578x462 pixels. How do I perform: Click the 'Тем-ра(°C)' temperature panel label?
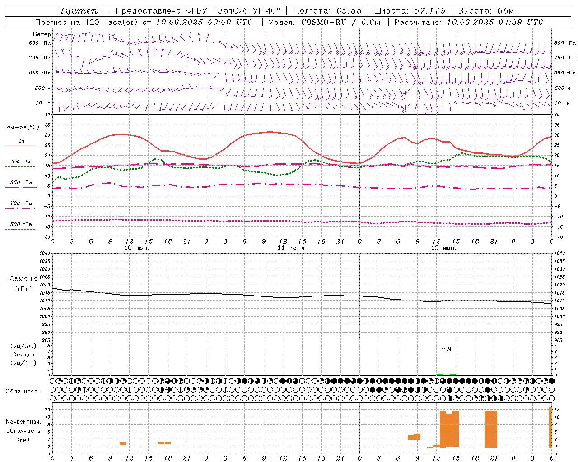tap(21, 128)
